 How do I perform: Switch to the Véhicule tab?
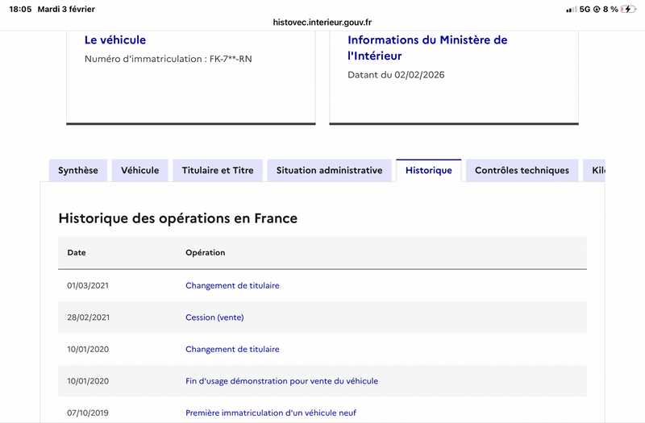click(x=140, y=170)
